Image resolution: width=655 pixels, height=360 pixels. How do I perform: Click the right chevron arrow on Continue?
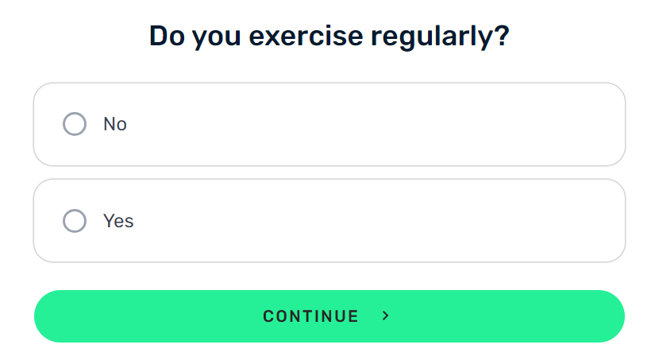386,316
